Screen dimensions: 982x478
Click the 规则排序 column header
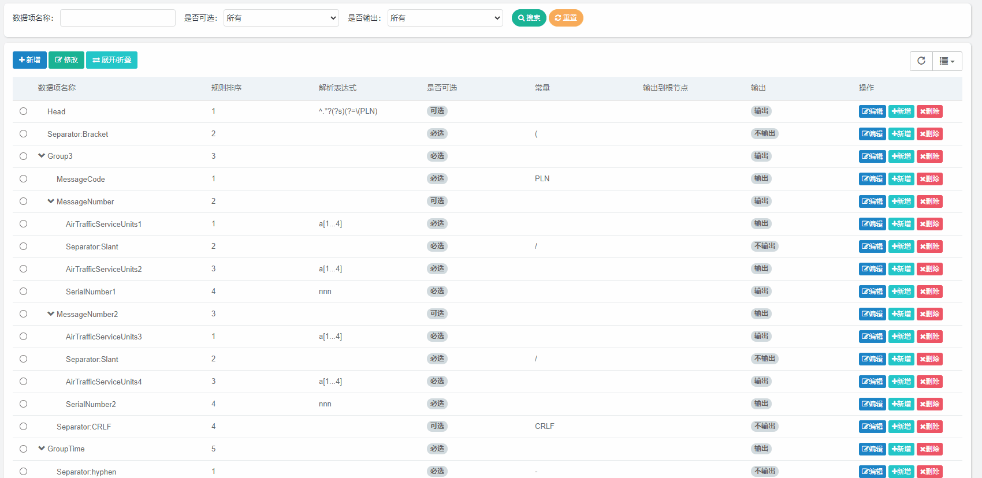click(226, 88)
